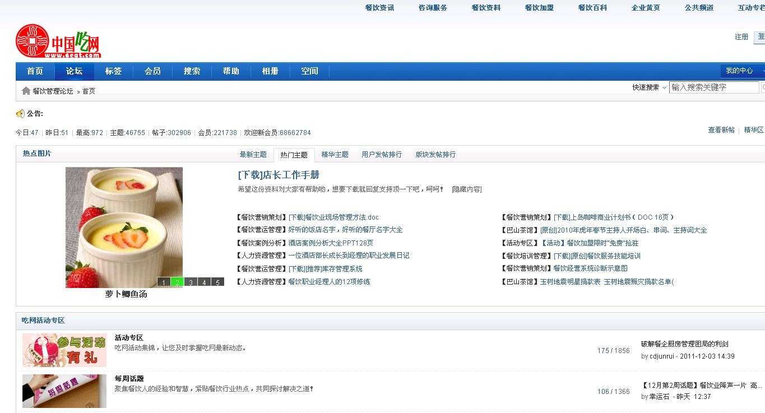765x413 pixels.
Task: Open last post 破解餐企厨房管理困局的利剑
Action: [685, 344]
